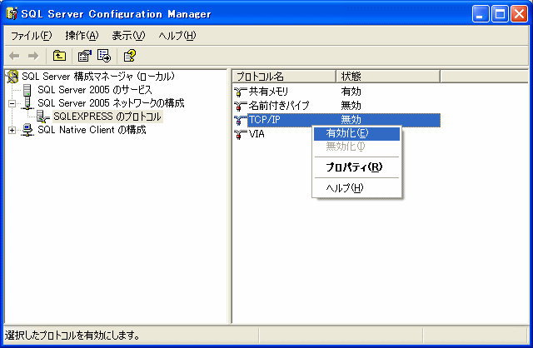Choose プロパティ(R) in the context menu
This screenshot has height=348, width=533.
pos(356,167)
